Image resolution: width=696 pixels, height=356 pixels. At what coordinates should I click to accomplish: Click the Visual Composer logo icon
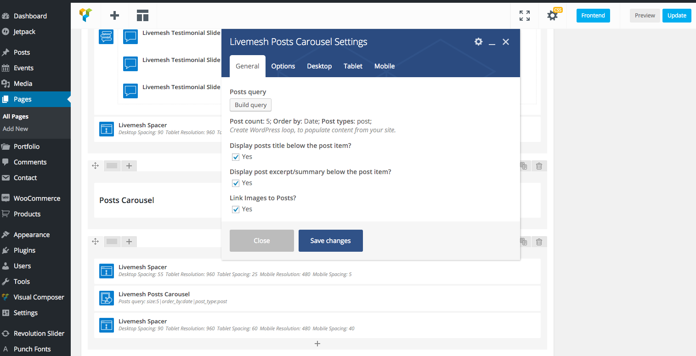pos(86,15)
